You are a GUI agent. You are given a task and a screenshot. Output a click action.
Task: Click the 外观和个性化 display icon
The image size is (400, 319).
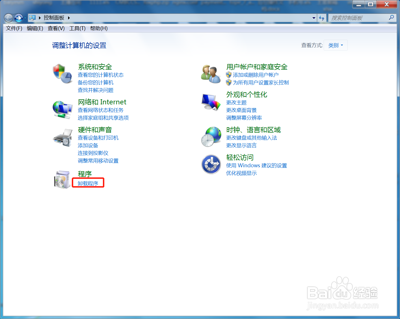[211, 102]
